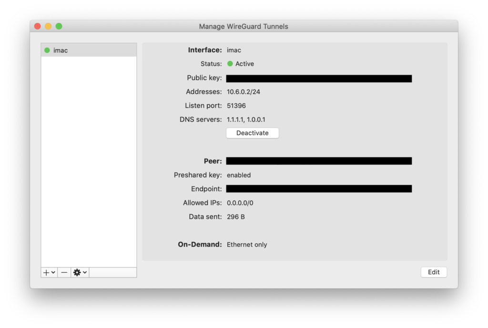Select the imac tunnel in sidebar
Screen dimensions: 488x328
click(89, 50)
